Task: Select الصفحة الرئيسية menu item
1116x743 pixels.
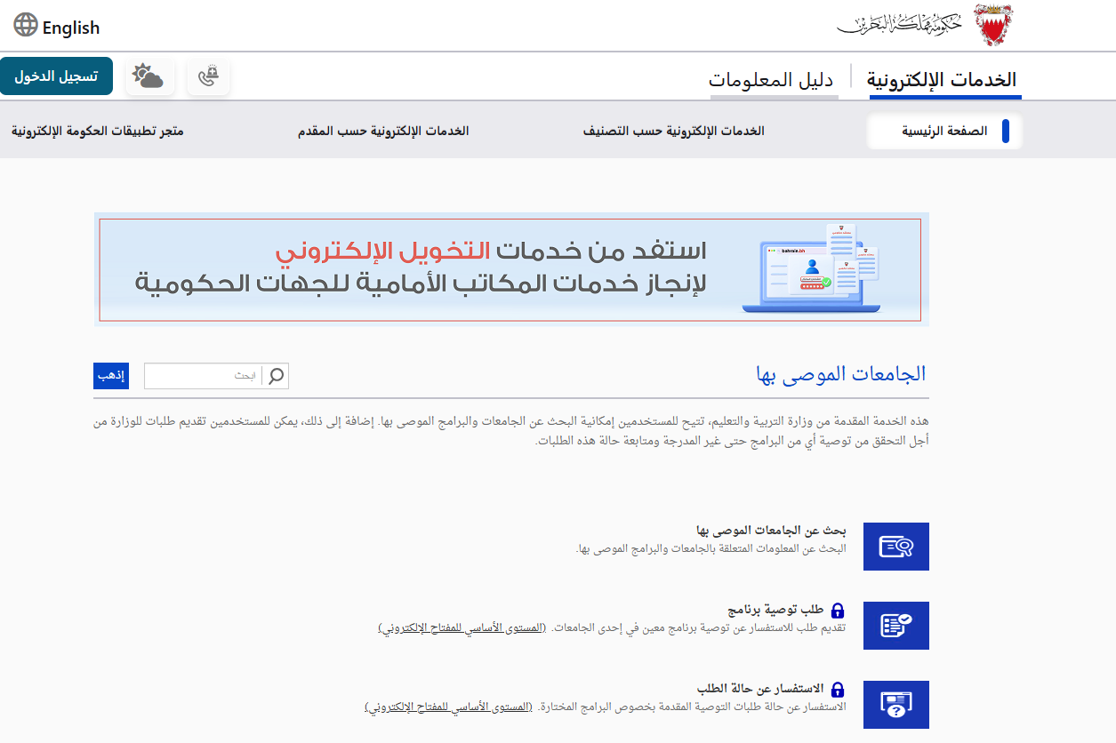Action: point(944,131)
